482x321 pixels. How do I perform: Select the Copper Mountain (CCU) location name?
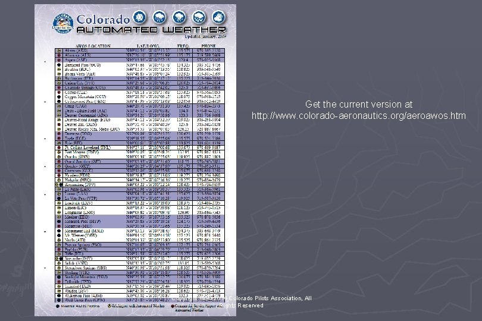click(85, 97)
